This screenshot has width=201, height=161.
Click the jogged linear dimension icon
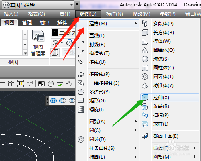tap(69, 84)
